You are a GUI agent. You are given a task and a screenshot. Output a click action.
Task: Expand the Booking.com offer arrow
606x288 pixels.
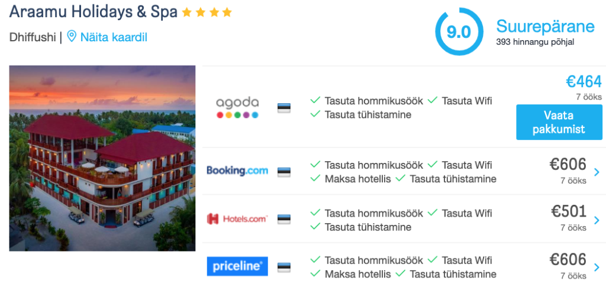coord(597,172)
